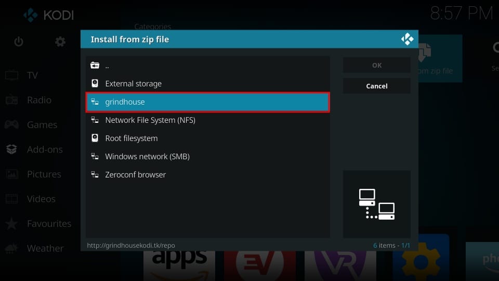The width and height of the screenshot is (499, 281).
Task: Click the parent folder back icon
Action: click(95, 66)
